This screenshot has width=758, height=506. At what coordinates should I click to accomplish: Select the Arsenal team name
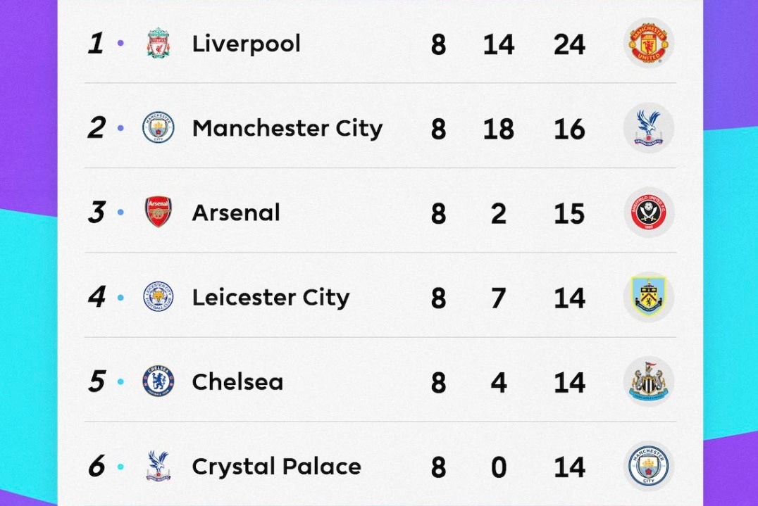(236, 213)
